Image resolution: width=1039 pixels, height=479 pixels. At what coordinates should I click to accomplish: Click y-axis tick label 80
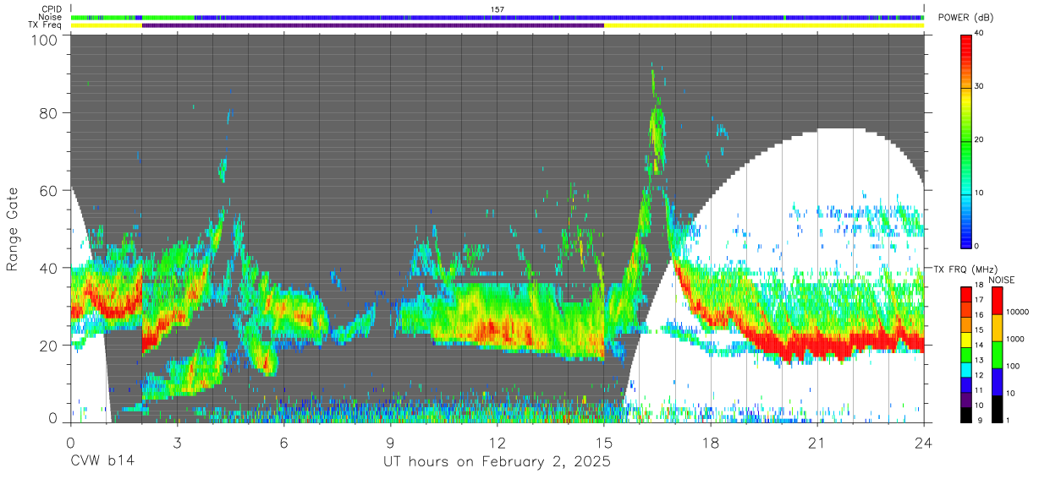click(49, 113)
